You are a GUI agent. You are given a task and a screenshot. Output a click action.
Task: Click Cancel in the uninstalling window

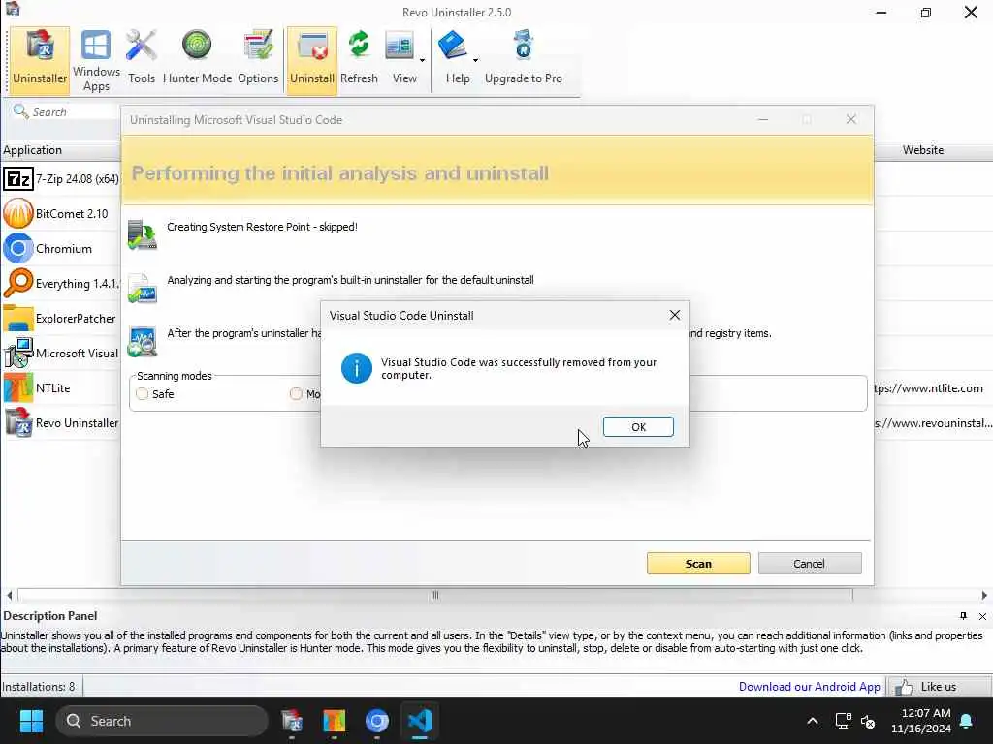tap(810, 564)
